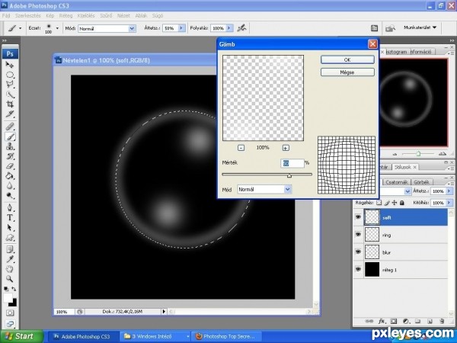Open the Átlátsz. opacity arrow in options bar

click(181, 28)
